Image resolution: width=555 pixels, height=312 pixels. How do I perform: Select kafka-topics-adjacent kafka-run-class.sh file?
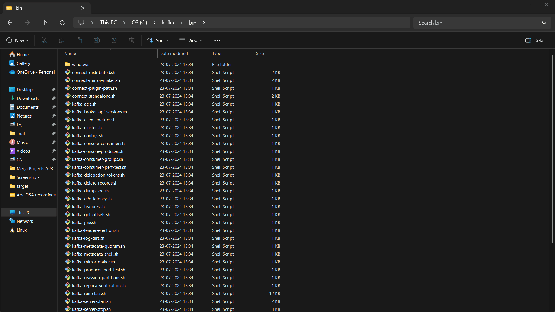click(172, 293)
